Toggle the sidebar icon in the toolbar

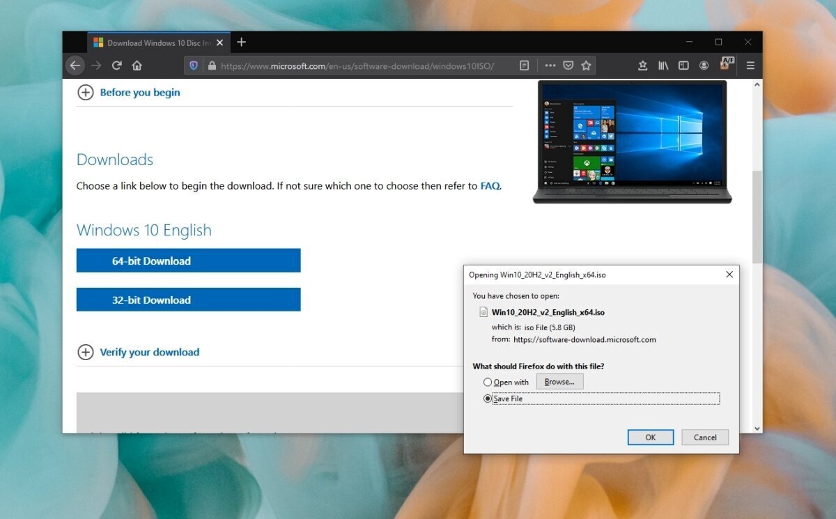[x=683, y=65]
